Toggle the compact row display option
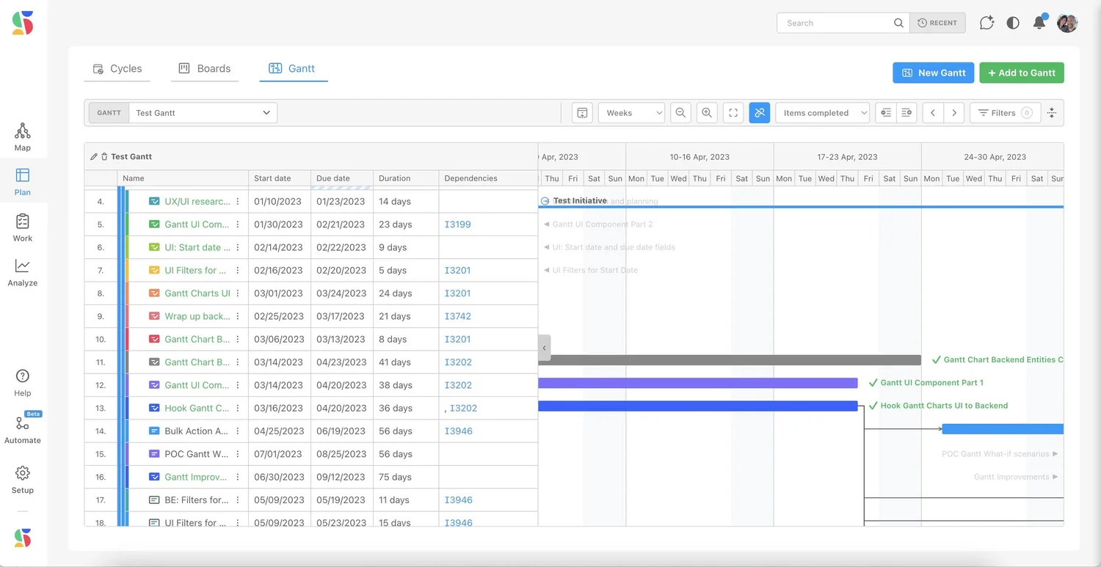 (x=885, y=112)
